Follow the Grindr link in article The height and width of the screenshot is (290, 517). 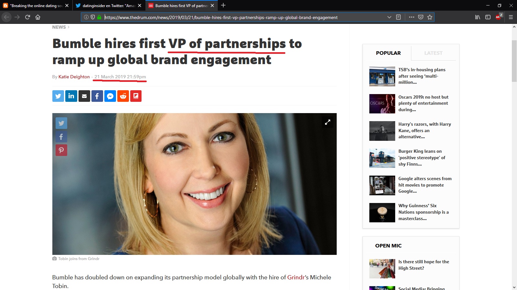pos(296,277)
